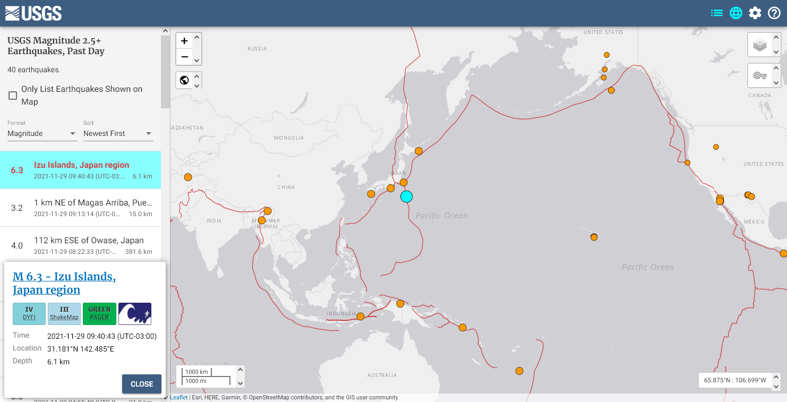Screen dimensions: 787x402
Task: Click the cyan selected earthquake marker
Action: click(406, 196)
